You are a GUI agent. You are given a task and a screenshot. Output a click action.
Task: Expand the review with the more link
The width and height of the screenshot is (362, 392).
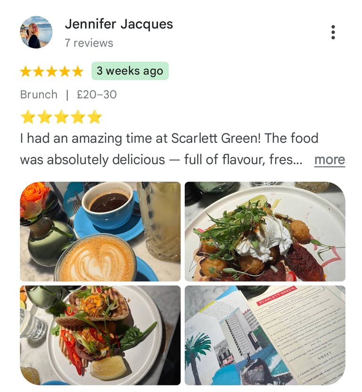329,159
